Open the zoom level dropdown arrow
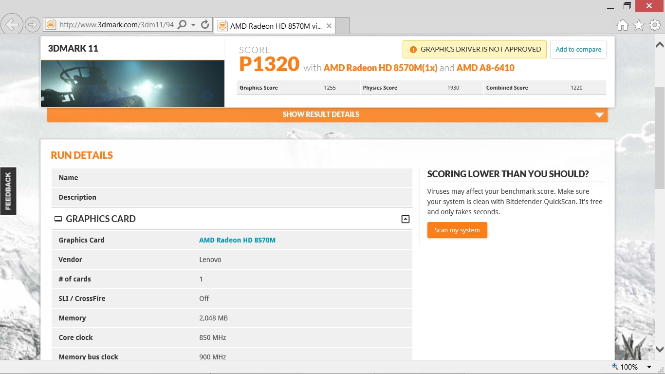665x374 pixels. click(649, 367)
